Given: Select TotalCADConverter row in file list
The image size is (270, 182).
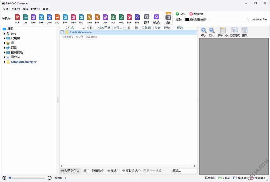Looking at the screenshot, I should 128,32.
